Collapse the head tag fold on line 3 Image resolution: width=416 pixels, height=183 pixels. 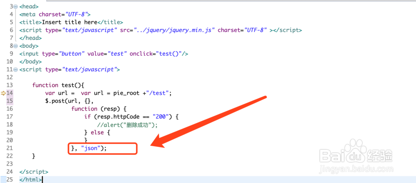point(15,6)
